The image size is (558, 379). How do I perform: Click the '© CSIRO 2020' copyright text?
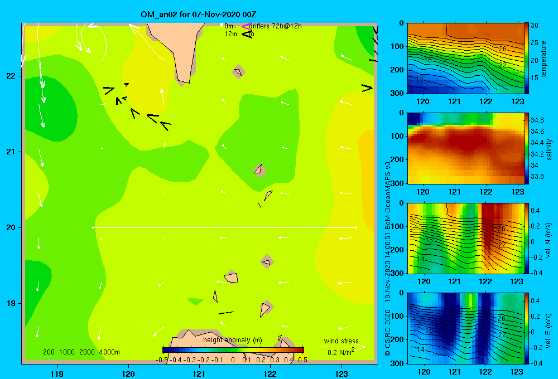pos(388,333)
